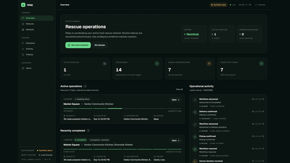The image size is (290, 163).
Task: Click the truck icon in Active Rescues tile
Action: pos(104,64)
